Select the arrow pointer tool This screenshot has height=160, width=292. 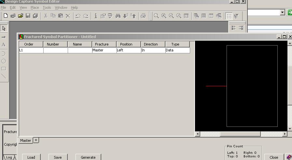point(4,28)
